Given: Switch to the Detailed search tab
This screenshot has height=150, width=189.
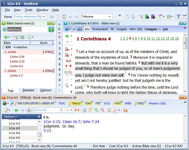Looking at the screenshot, I should (x=28, y=90).
